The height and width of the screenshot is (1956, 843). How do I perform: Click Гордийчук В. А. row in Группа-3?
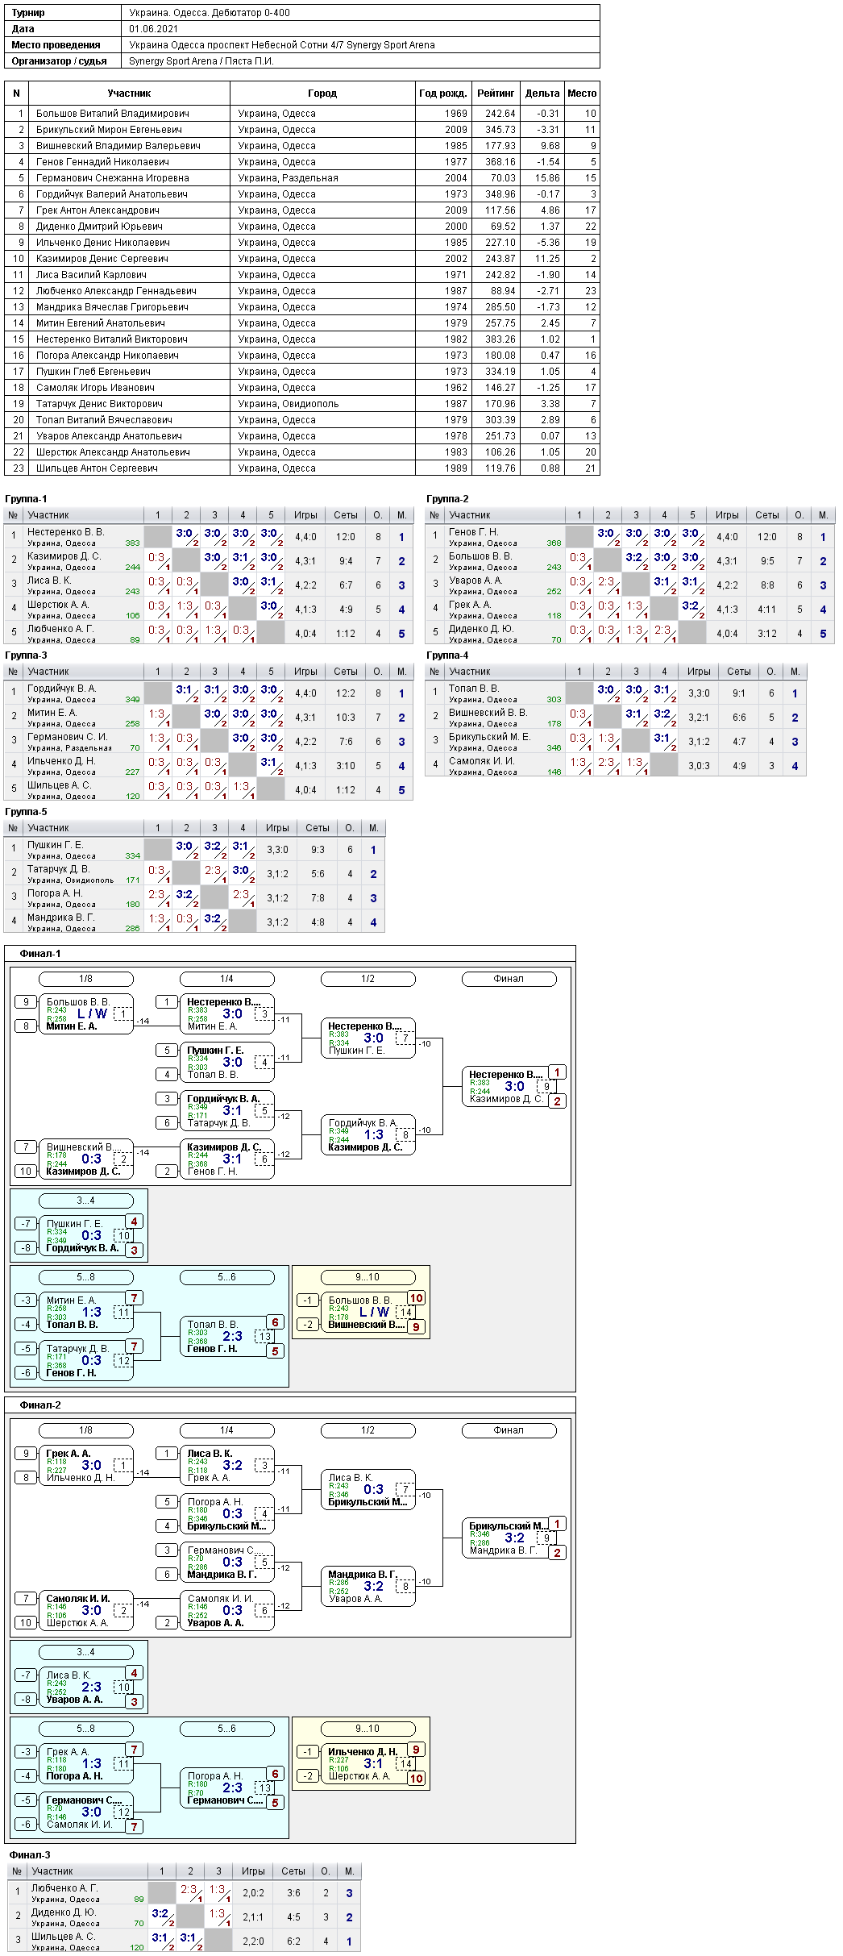209,693
